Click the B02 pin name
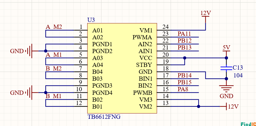The image size is (256, 126). 97,100
